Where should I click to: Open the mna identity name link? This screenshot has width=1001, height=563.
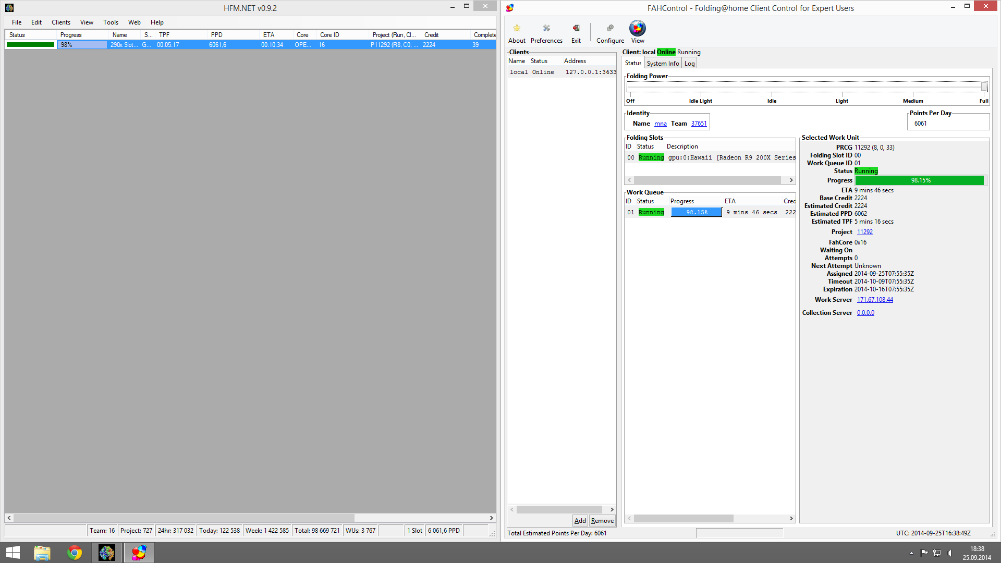(x=660, y=124)
